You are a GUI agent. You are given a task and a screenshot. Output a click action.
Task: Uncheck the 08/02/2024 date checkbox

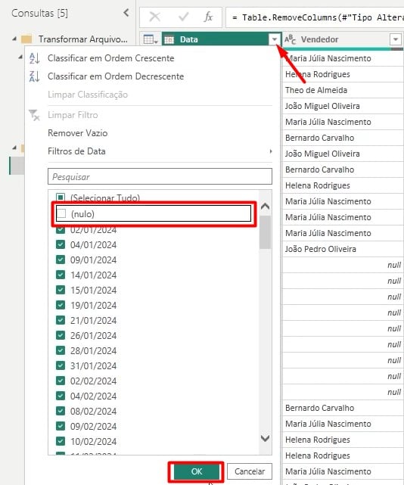pyautogui.click(x=61, y=411)
